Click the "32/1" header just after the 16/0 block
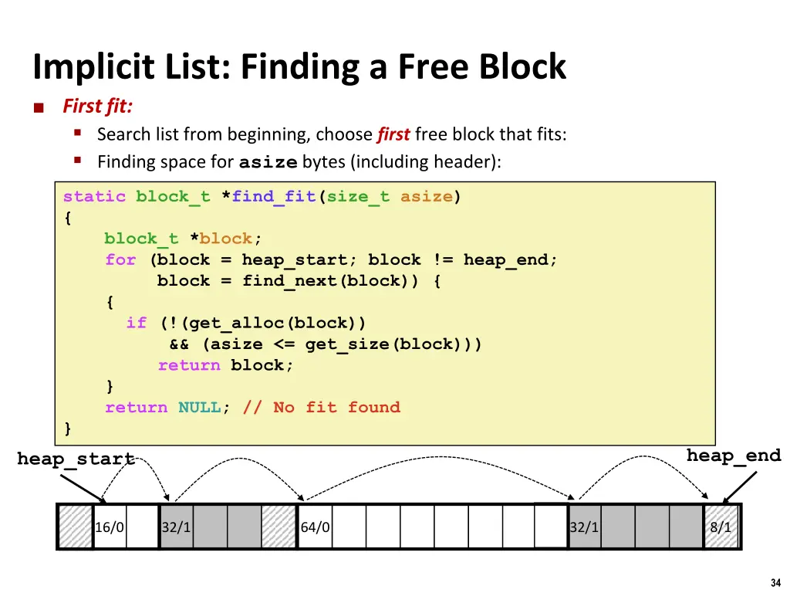The height and width of the screenshot is (593, 790). click(177, 527)
